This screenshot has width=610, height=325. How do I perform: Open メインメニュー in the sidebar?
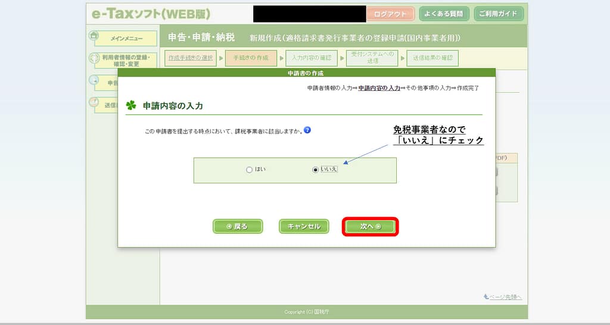coord(127,39)
